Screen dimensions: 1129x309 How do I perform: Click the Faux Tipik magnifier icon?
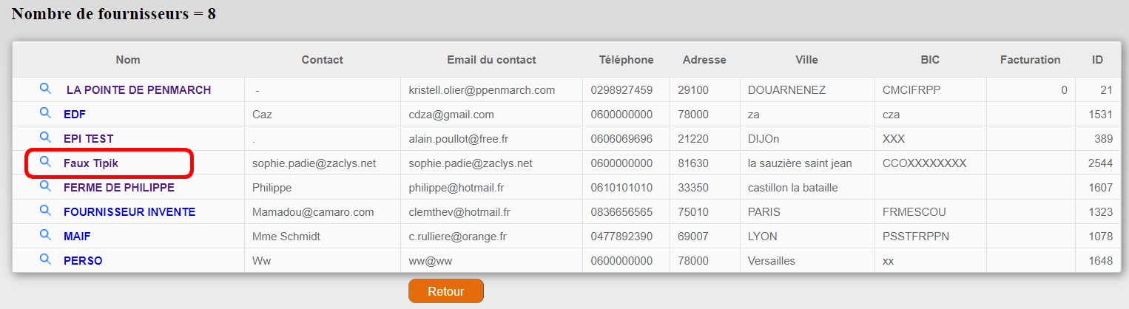point(45,162)
